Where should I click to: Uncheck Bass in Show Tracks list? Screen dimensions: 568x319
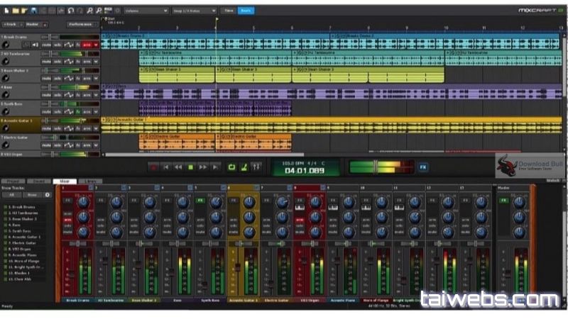point(4,225)
